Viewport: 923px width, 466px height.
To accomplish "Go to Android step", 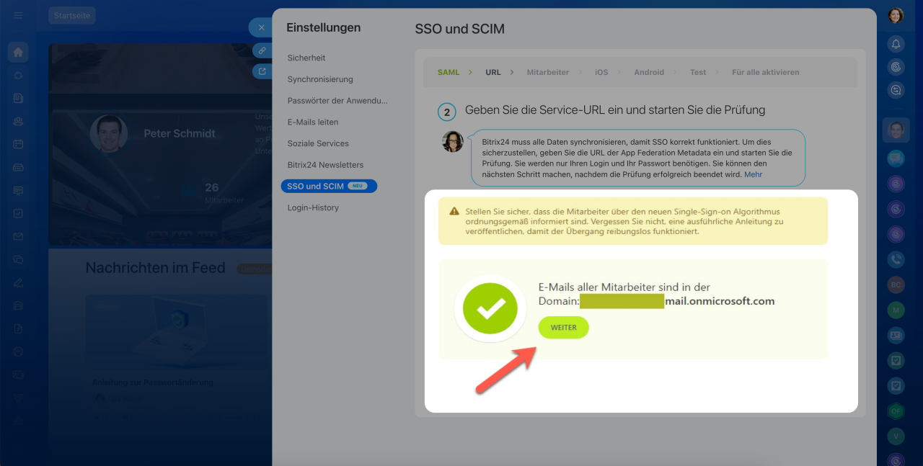I will pyautogui.click(x=649, y=72).
